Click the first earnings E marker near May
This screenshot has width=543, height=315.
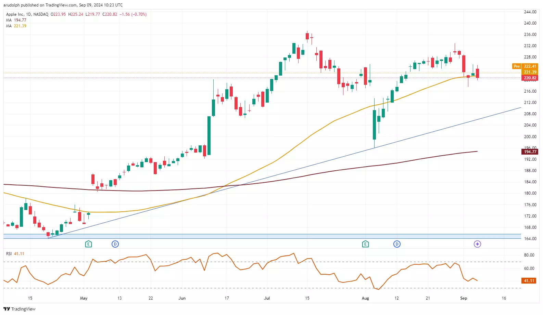click(x=88, y=244)
